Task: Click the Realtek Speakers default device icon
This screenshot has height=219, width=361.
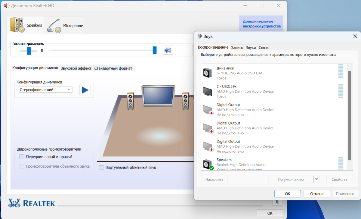Action: point(208,165)
